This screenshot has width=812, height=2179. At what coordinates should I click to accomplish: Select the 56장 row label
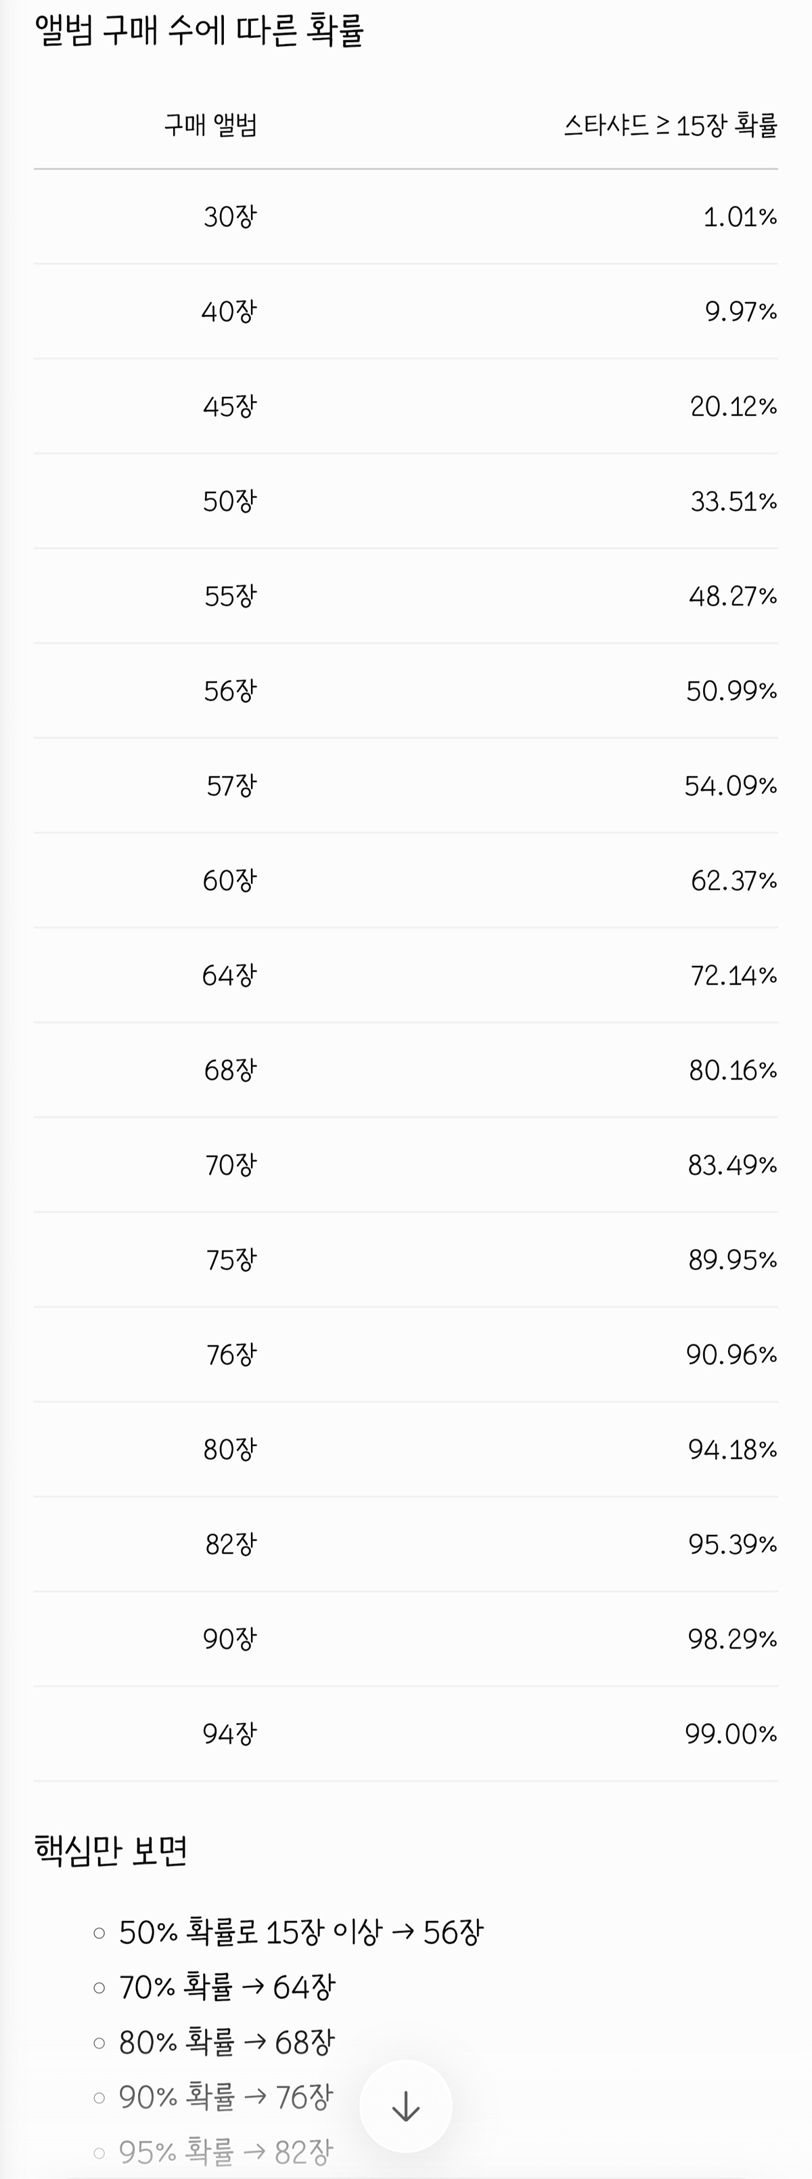click(230, 690)
